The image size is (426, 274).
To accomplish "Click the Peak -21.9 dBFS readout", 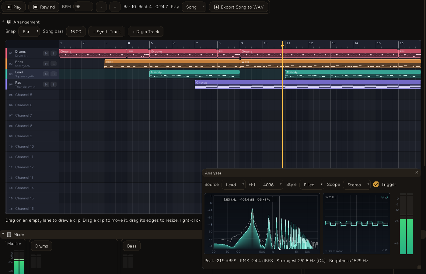I will pyautogui.click(x=220, y=261).
